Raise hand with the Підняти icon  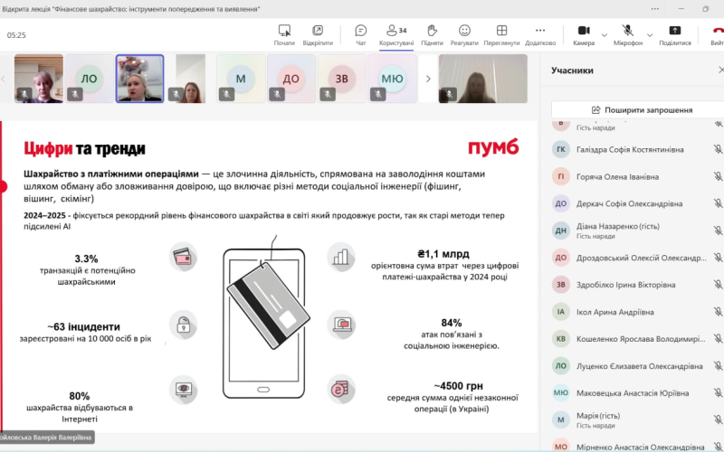(x=432, y=34)
